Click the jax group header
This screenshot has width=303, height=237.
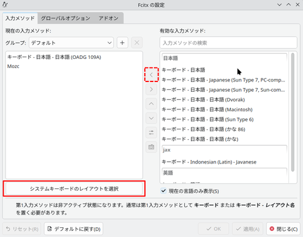[224, 150]
